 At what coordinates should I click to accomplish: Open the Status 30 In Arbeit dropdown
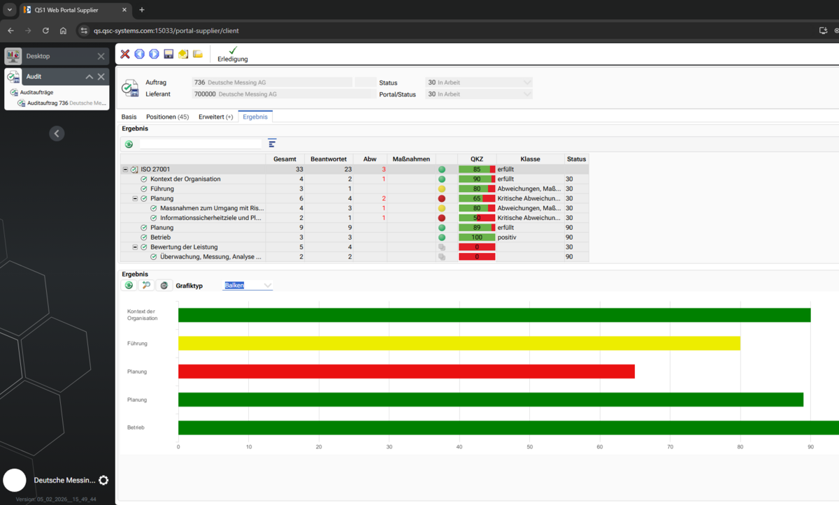click(479, 82)
